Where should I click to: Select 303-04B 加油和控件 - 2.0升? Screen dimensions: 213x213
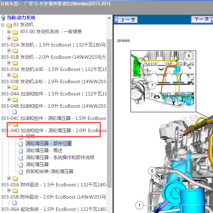click(x=54, y=106)
